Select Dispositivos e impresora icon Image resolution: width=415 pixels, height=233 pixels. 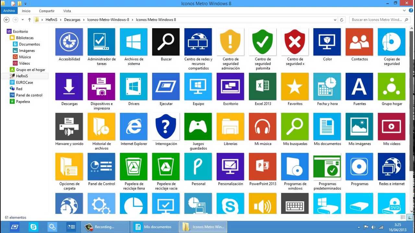101,86
